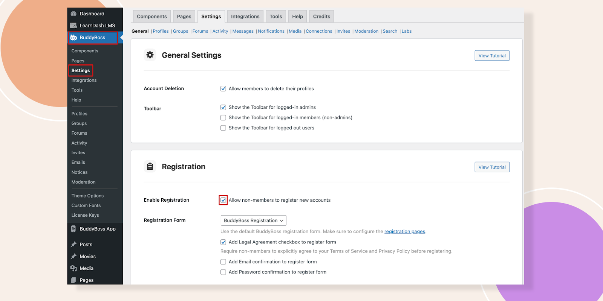This screenshot has width=603, height=301.
Task: Open Search settings link
Action: [390, 31]
